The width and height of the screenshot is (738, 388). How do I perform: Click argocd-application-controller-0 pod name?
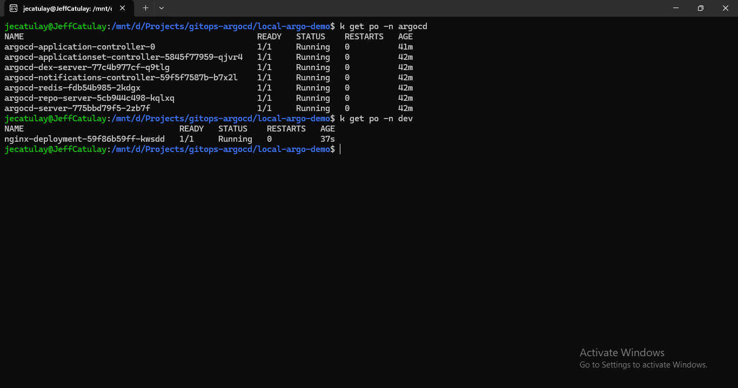tap(79, 47)
